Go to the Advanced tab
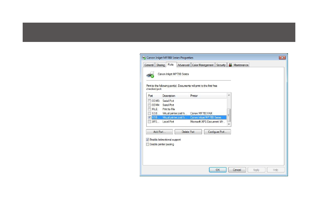318x221 pixels. 184,65
